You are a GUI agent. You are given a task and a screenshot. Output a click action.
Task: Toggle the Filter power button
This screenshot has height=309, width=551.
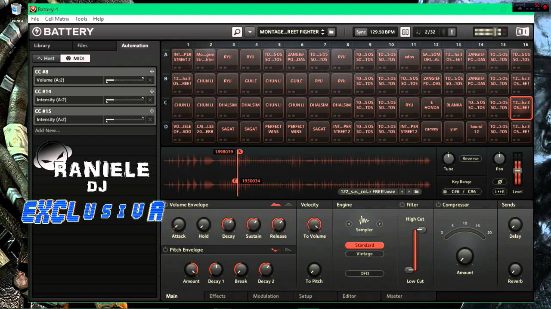(x=402, y=205)
